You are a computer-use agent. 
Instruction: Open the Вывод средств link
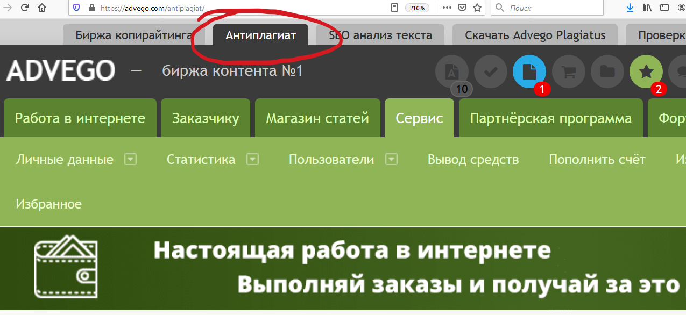pyautogui.click(x=473, y=160)
